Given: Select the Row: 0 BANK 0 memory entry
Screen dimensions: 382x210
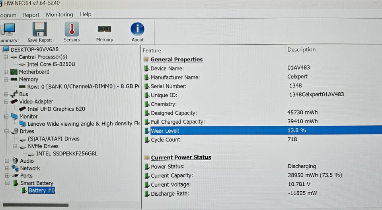Looking at the screenshot, I should pyautogui.click(x=83, y=86).
